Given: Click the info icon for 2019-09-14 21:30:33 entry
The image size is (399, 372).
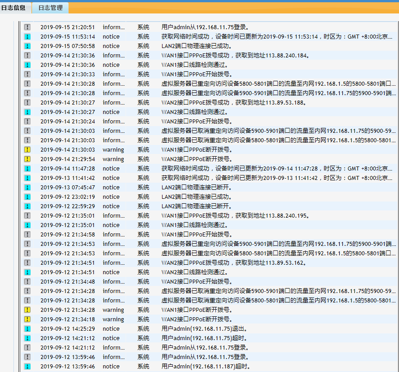Looking at the screenshot, I should click(27, 74).
